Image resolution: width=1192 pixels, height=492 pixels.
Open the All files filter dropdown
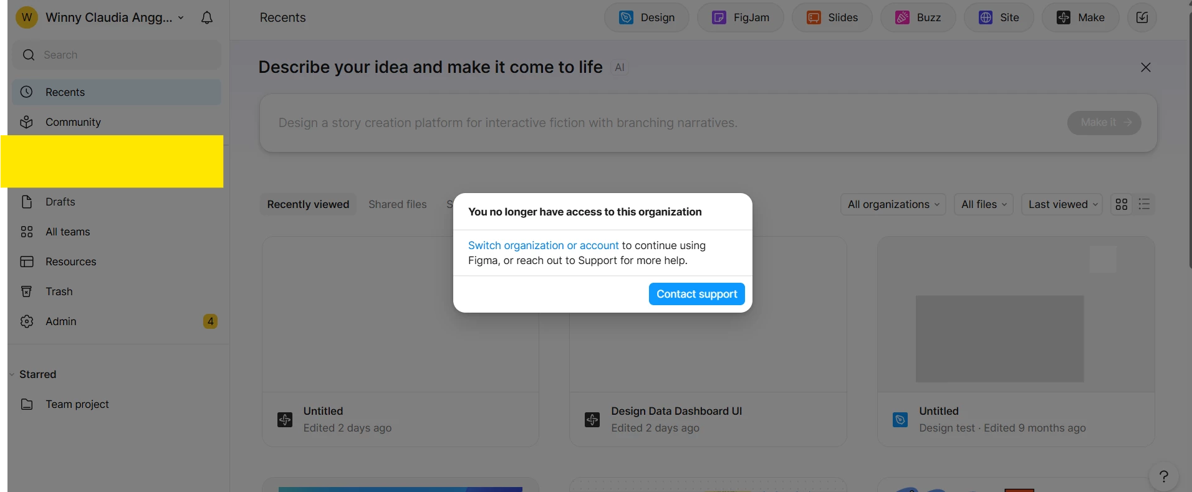coord(984,204)
